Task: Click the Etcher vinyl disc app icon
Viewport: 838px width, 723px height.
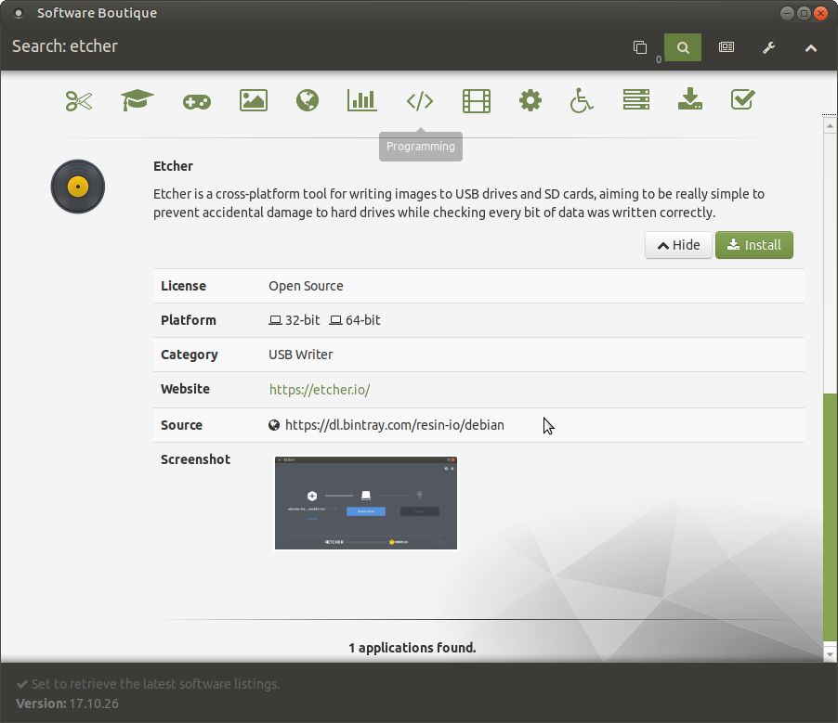Action: point(78,187)
